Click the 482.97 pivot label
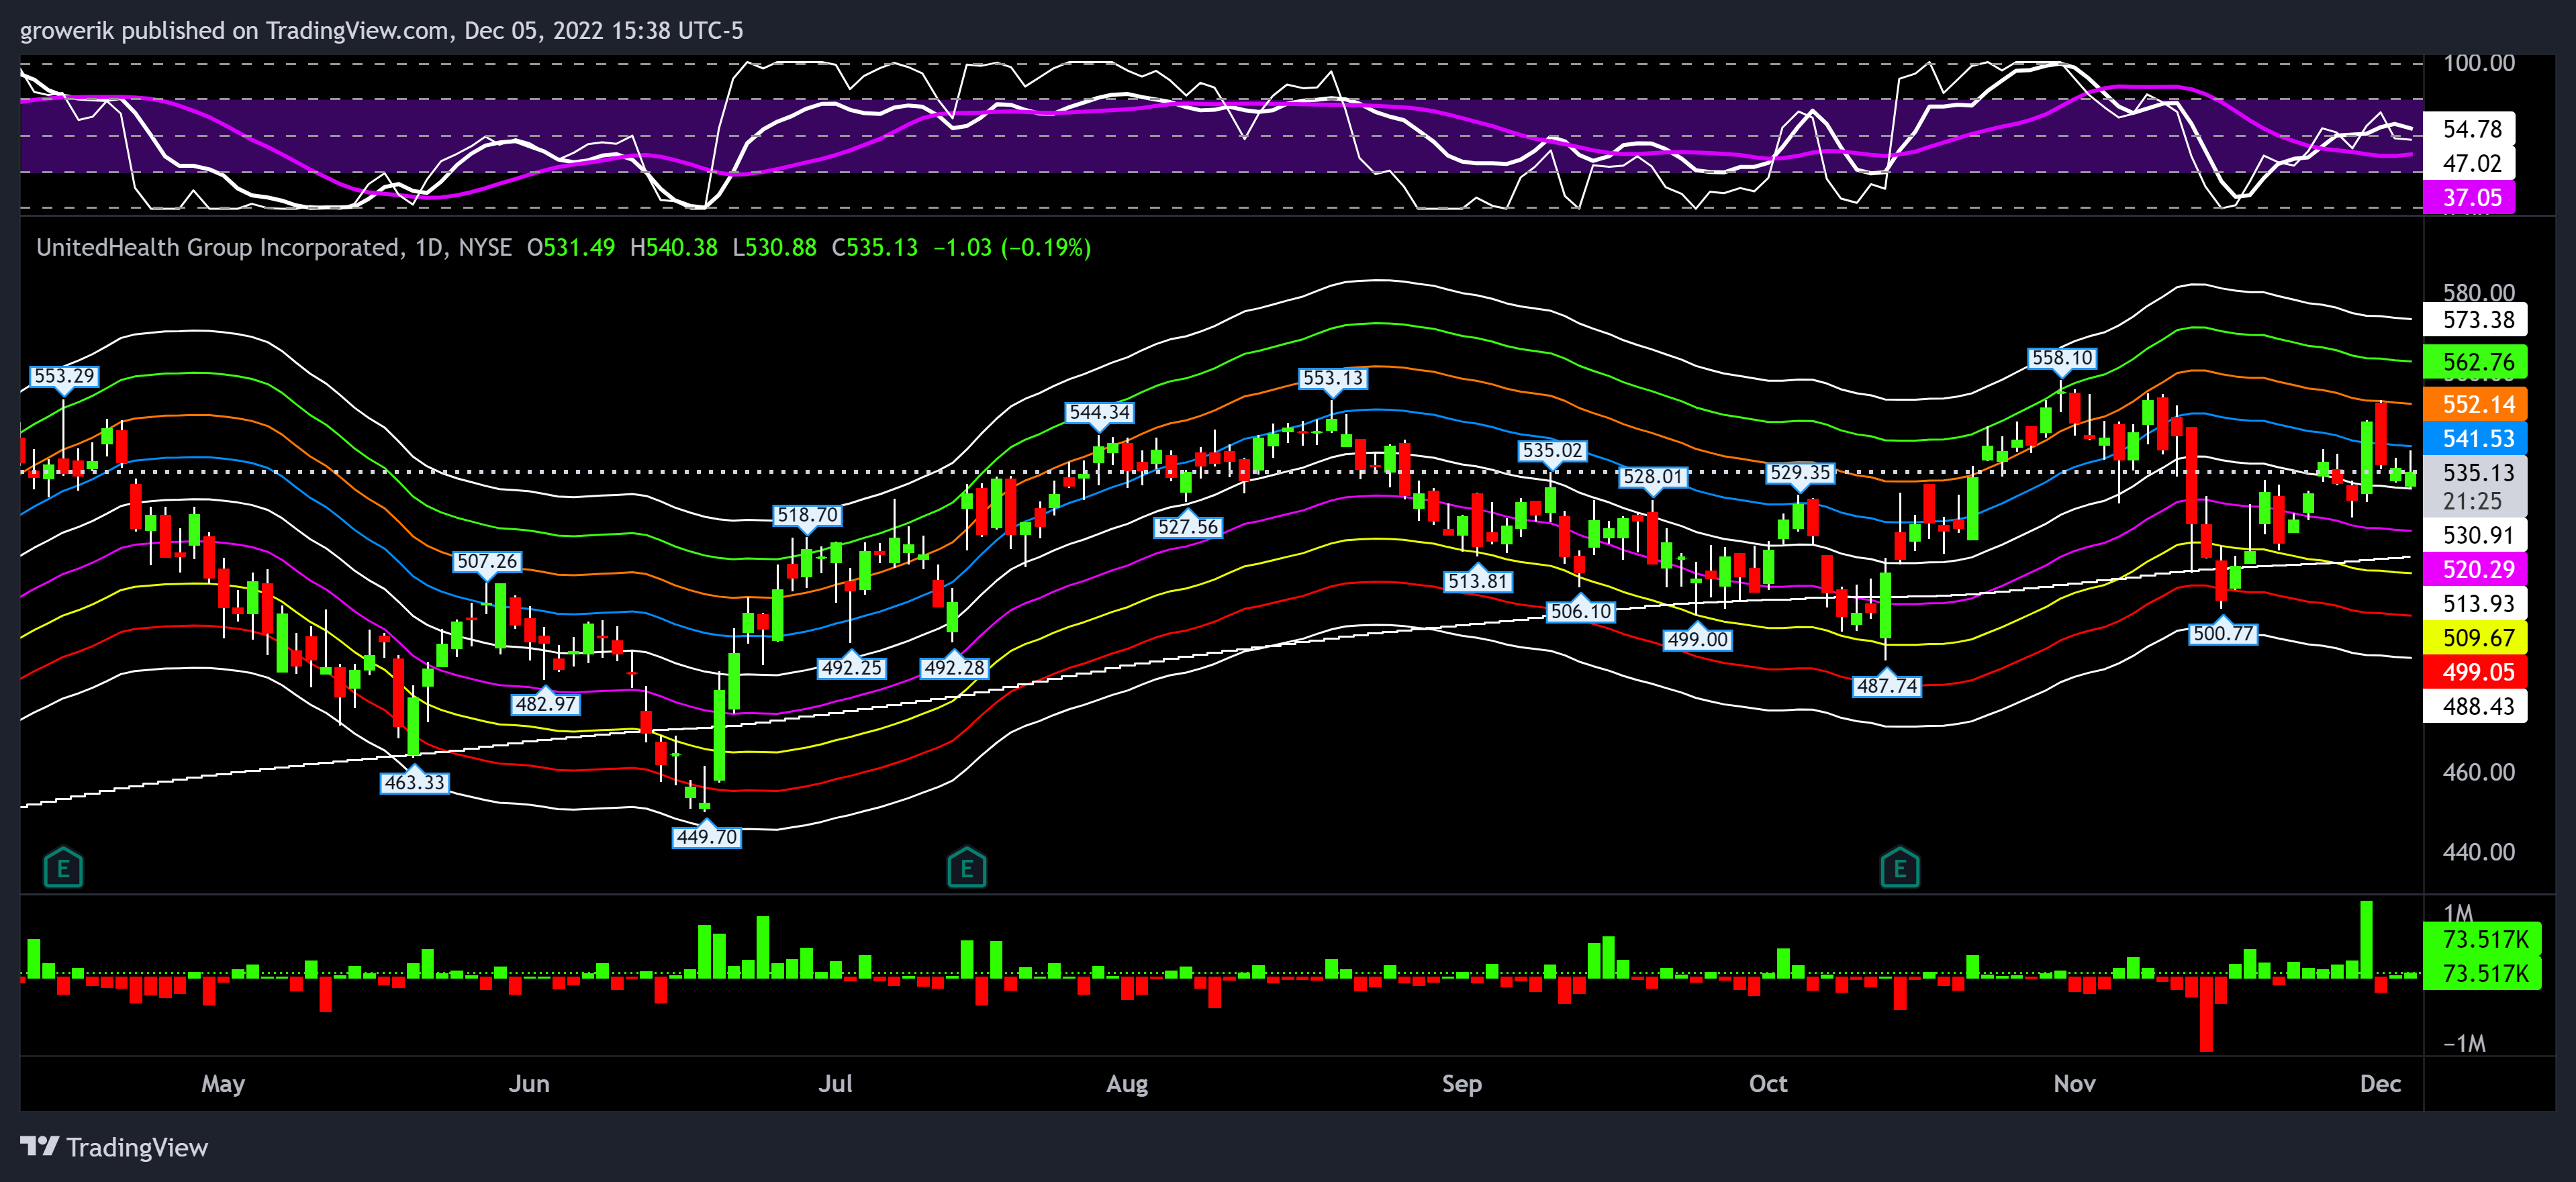 tap(545, 703)
